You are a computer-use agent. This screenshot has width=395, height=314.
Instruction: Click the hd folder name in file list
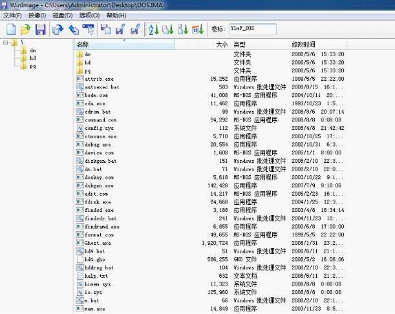tap(87, 63)
